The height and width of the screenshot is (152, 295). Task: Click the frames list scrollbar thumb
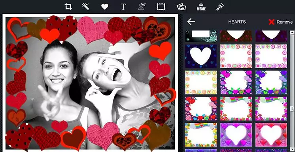pos(292,109)
